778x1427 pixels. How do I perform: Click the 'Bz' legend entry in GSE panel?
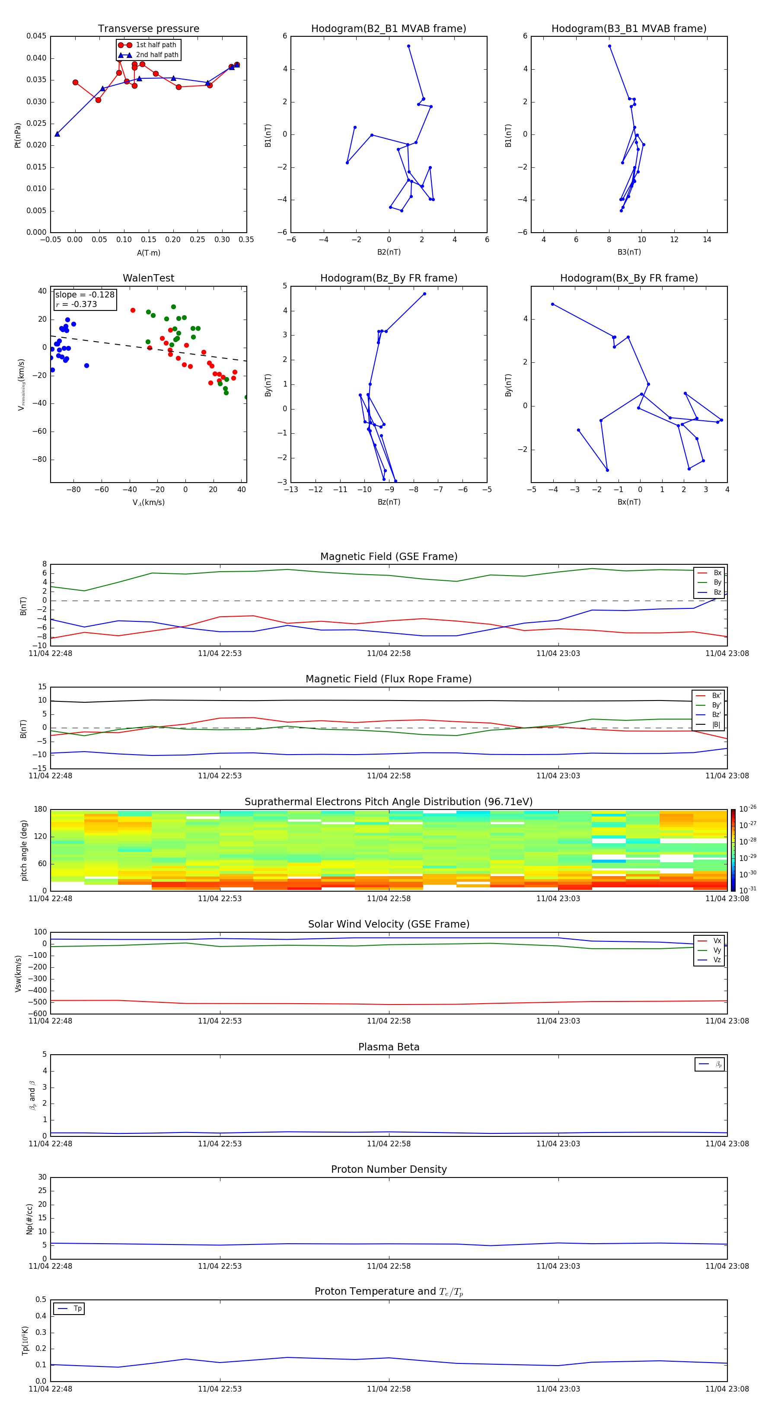tap(709, 592)
